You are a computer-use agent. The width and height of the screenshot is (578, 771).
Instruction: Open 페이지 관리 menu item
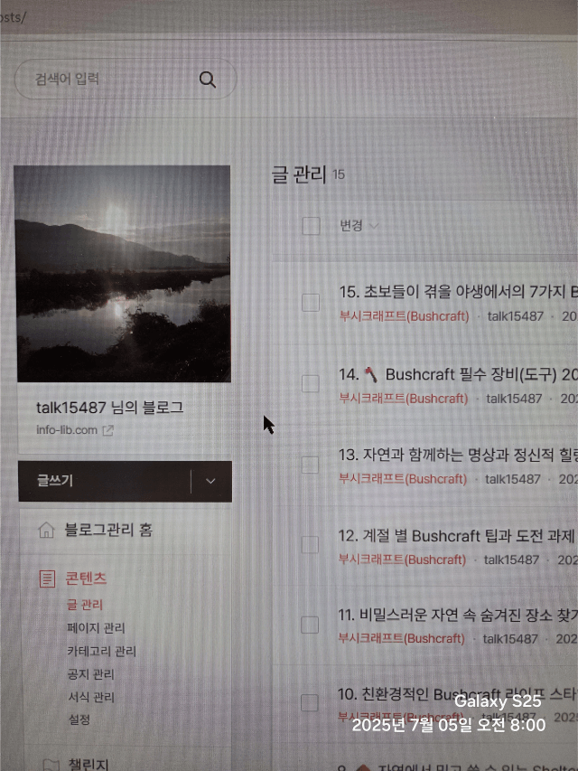click(96, 627)
